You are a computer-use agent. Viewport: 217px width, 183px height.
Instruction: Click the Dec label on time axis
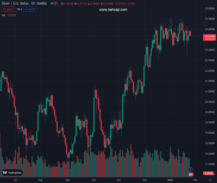pyautogui.click(x=145, y=180)
